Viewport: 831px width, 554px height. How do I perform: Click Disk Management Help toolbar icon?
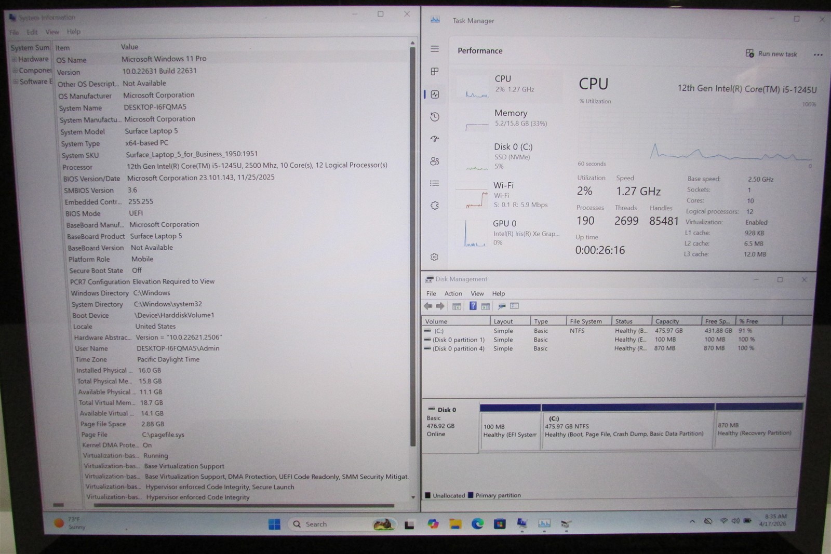(x=473, y=306)
